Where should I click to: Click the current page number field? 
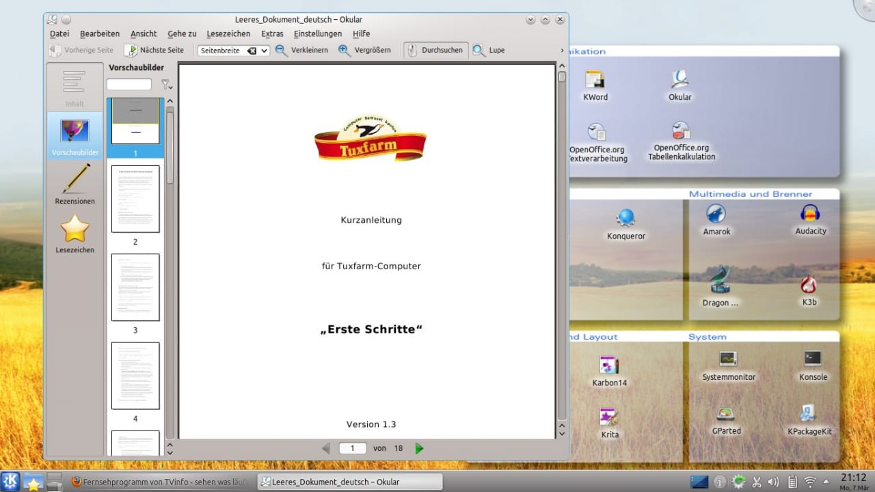click(x=353, y=448)
